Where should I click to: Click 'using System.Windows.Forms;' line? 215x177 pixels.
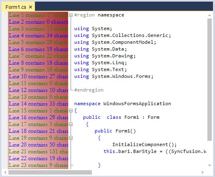coord(114,76)
